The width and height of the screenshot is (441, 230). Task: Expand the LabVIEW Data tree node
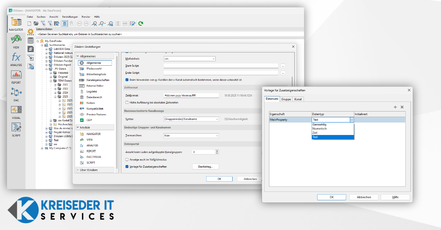(47, 49)
